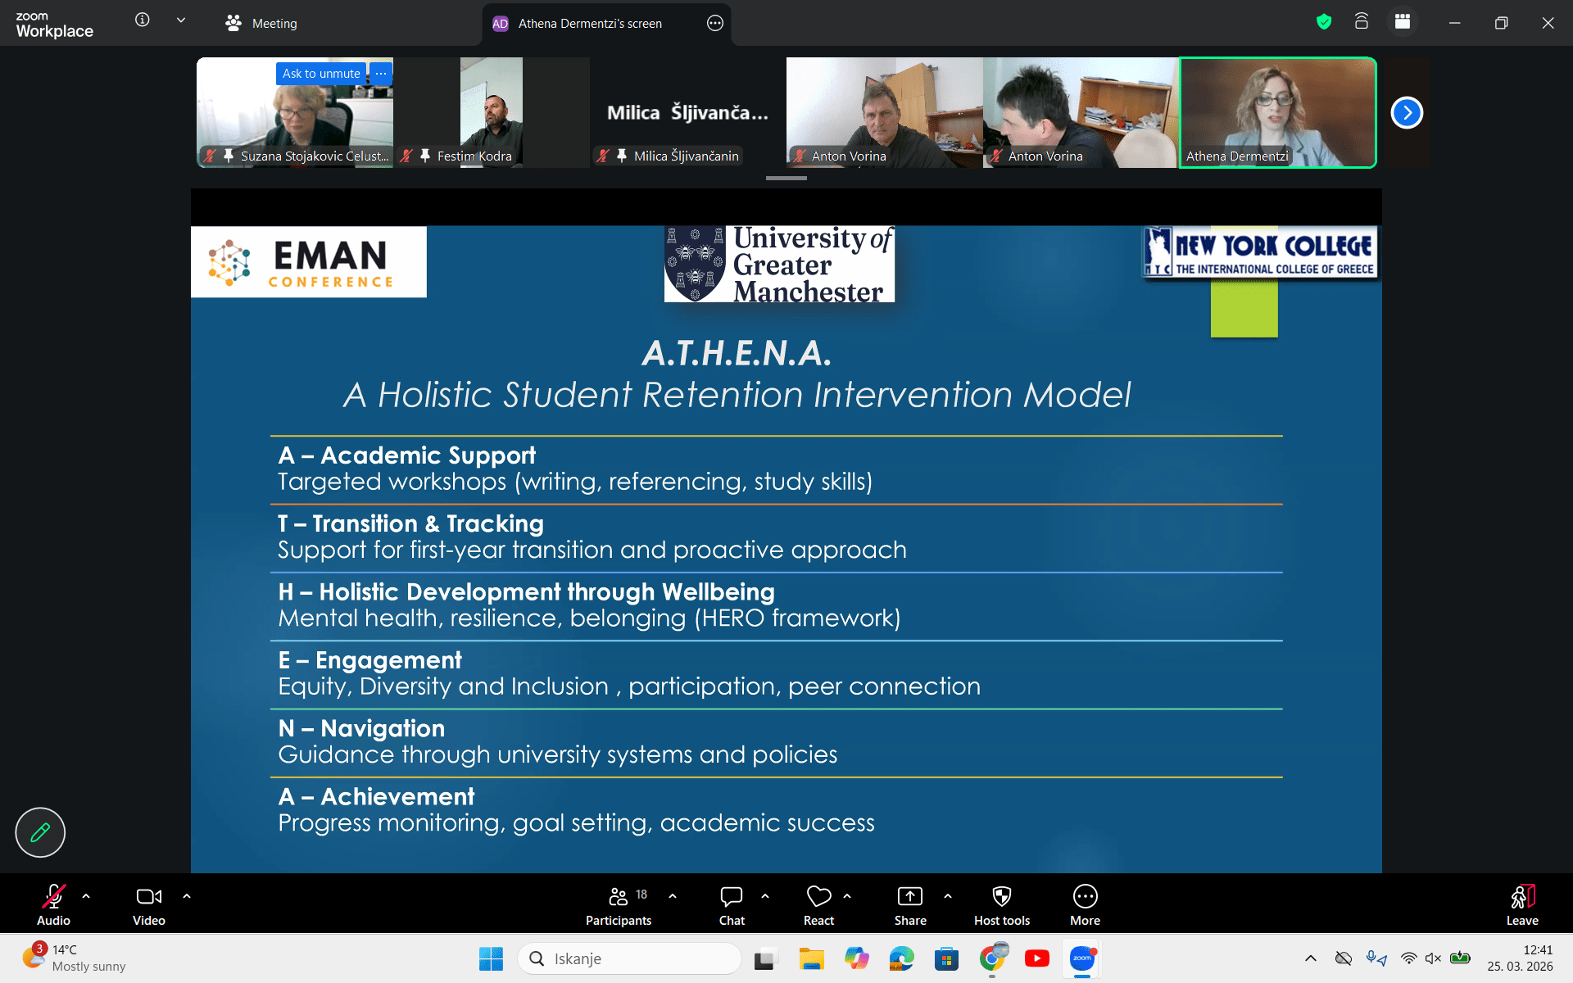This screenshot has width=1573, height=983.
Task: Expand audio settings arrow
Action: pyautogui.click(x=86, y=896)
